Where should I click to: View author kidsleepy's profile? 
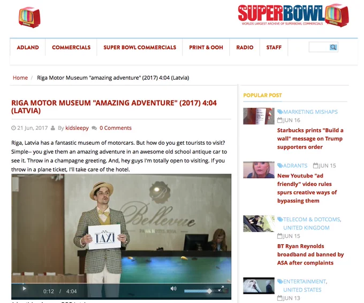click(77, 128)
